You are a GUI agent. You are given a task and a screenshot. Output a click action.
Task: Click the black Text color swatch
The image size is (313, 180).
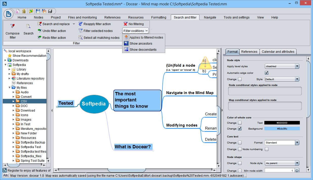coord(282,123)
